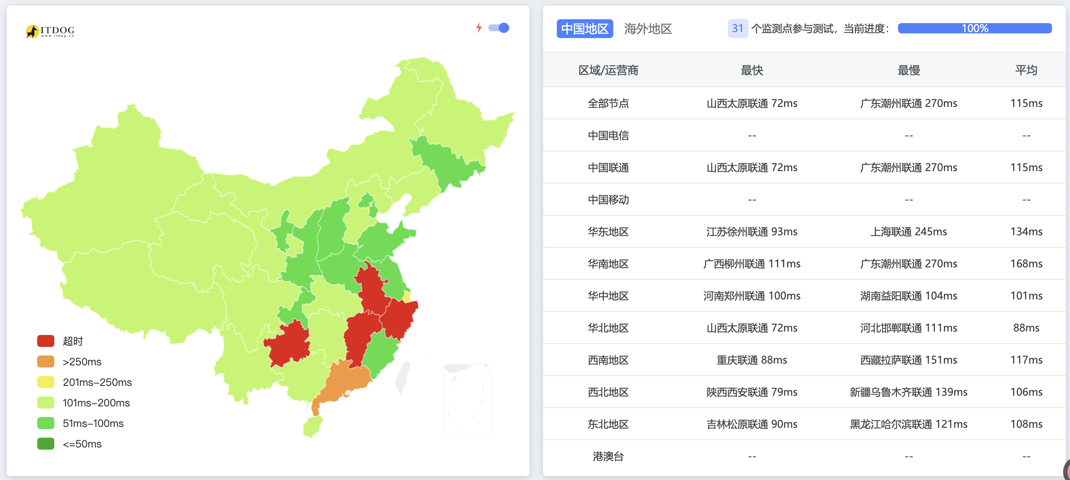Click 黑龙江哈尔滨联通 121ms cell
Viewport: 1070px width, 480px height.
(909, 424)
